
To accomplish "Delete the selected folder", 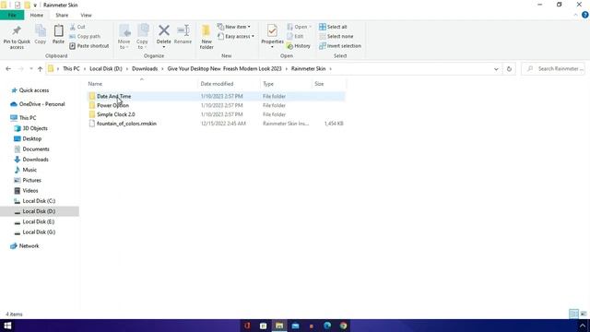I will tap(164, 37).
